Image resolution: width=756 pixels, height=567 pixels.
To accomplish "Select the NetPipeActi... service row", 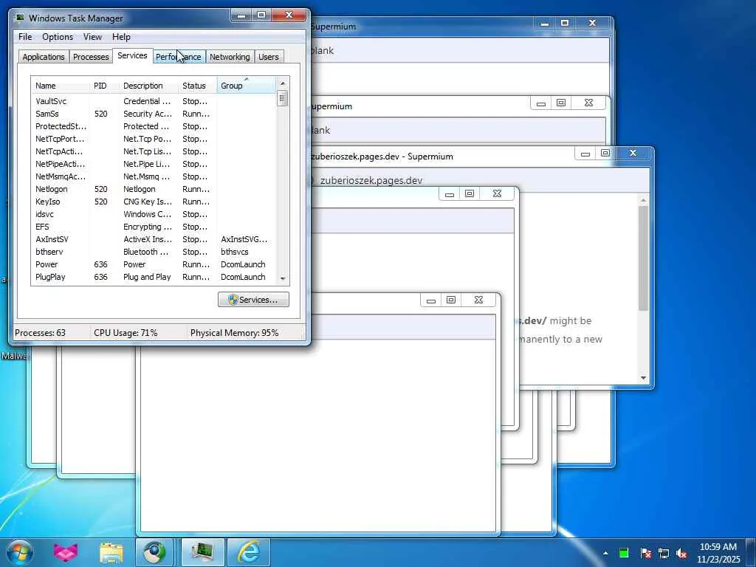I will coord(154,164).
